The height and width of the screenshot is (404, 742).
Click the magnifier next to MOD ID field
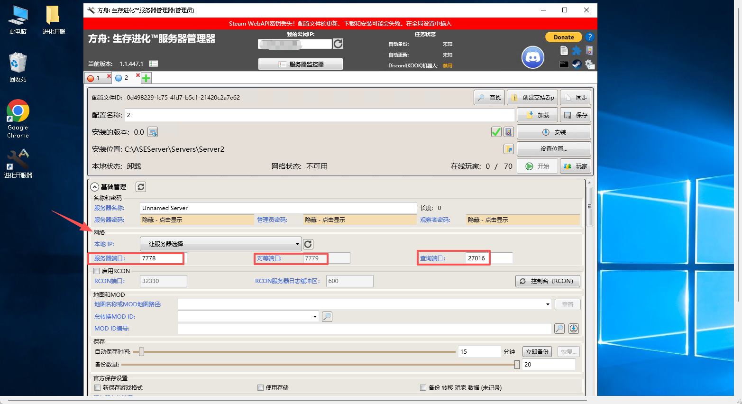559,329
